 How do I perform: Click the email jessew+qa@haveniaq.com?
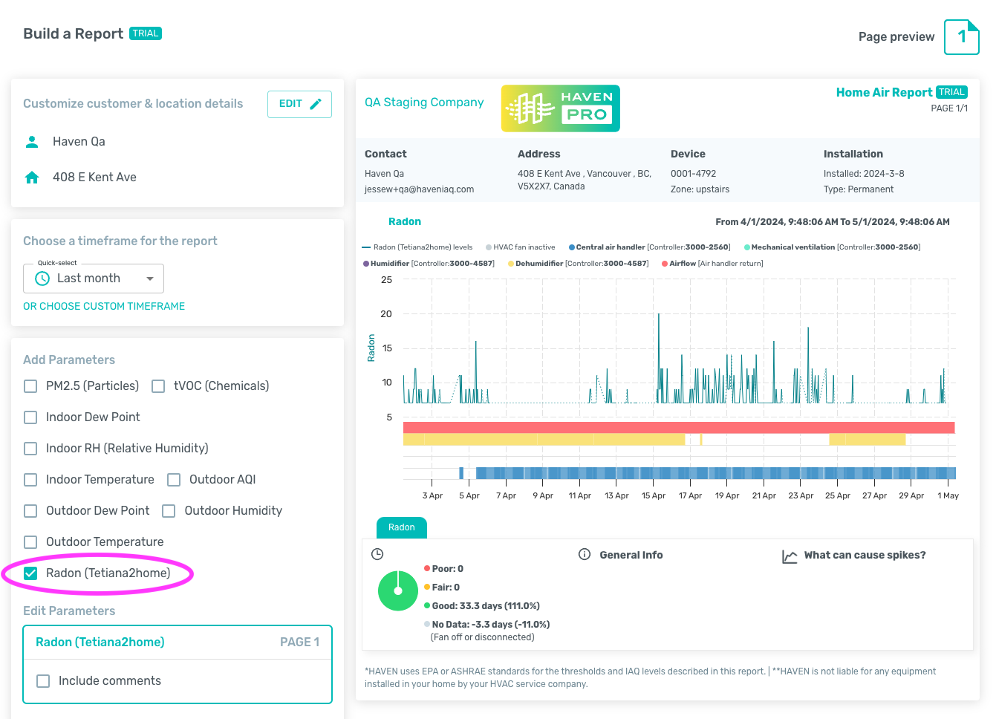pyautogui.click(x=419, y=189)
